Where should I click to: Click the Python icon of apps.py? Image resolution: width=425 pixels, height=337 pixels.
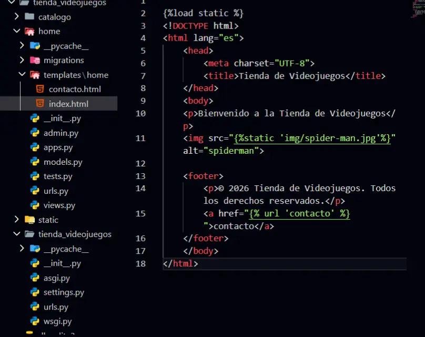pos(35,147)
